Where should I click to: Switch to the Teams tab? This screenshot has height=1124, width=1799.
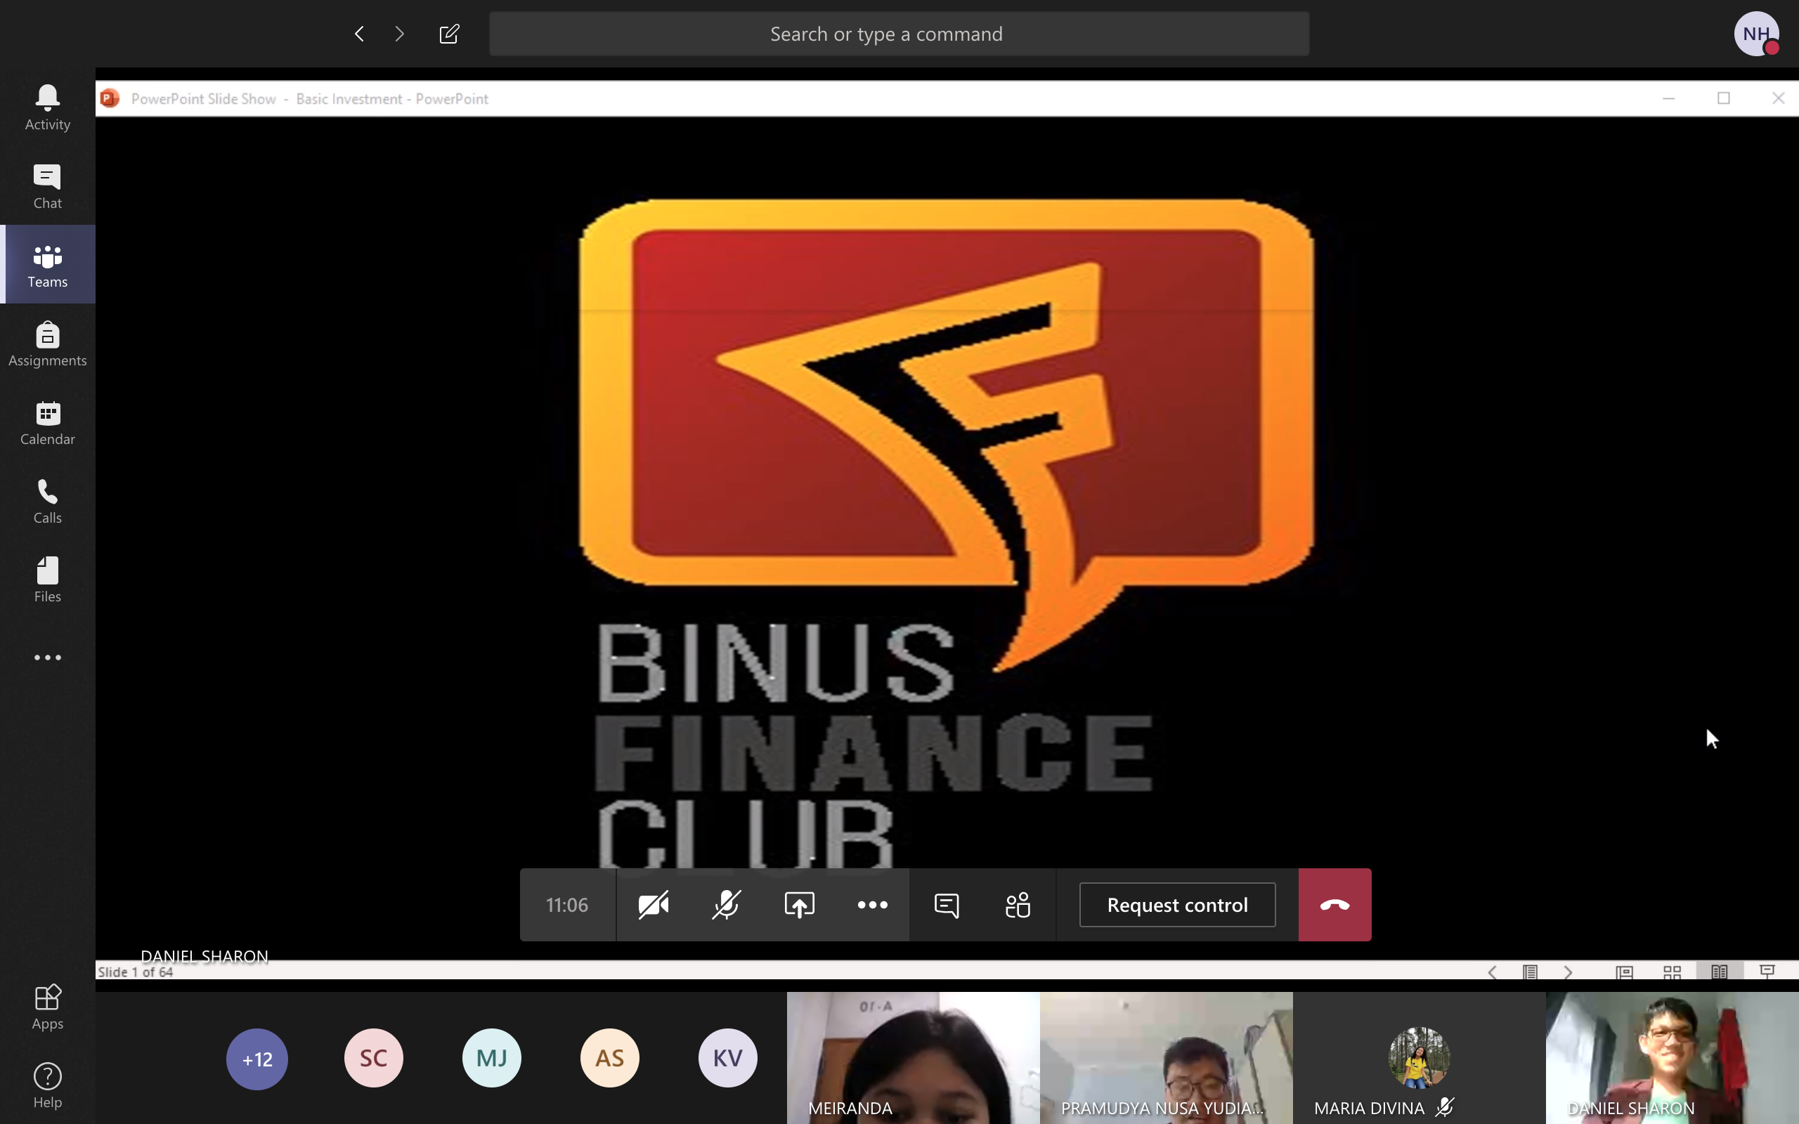(48, 265)
